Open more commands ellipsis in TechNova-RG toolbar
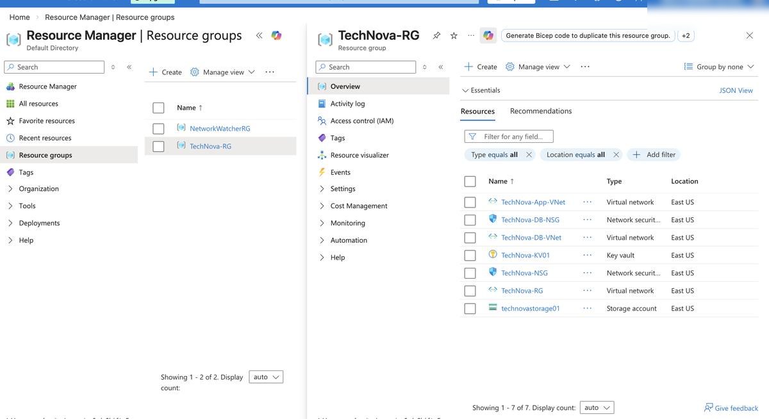Viewport: 769px width, 419px height. [x=585, y=67]
